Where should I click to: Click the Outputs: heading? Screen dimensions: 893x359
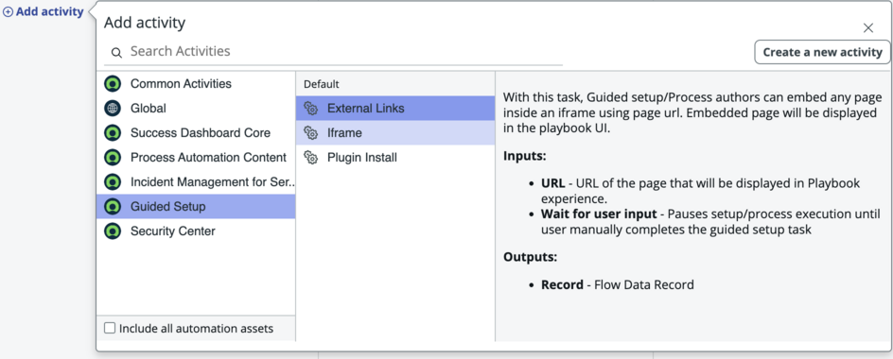[530, 257]
